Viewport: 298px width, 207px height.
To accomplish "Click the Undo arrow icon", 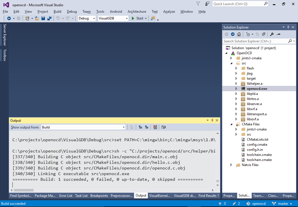I will [x=58, y=18].
